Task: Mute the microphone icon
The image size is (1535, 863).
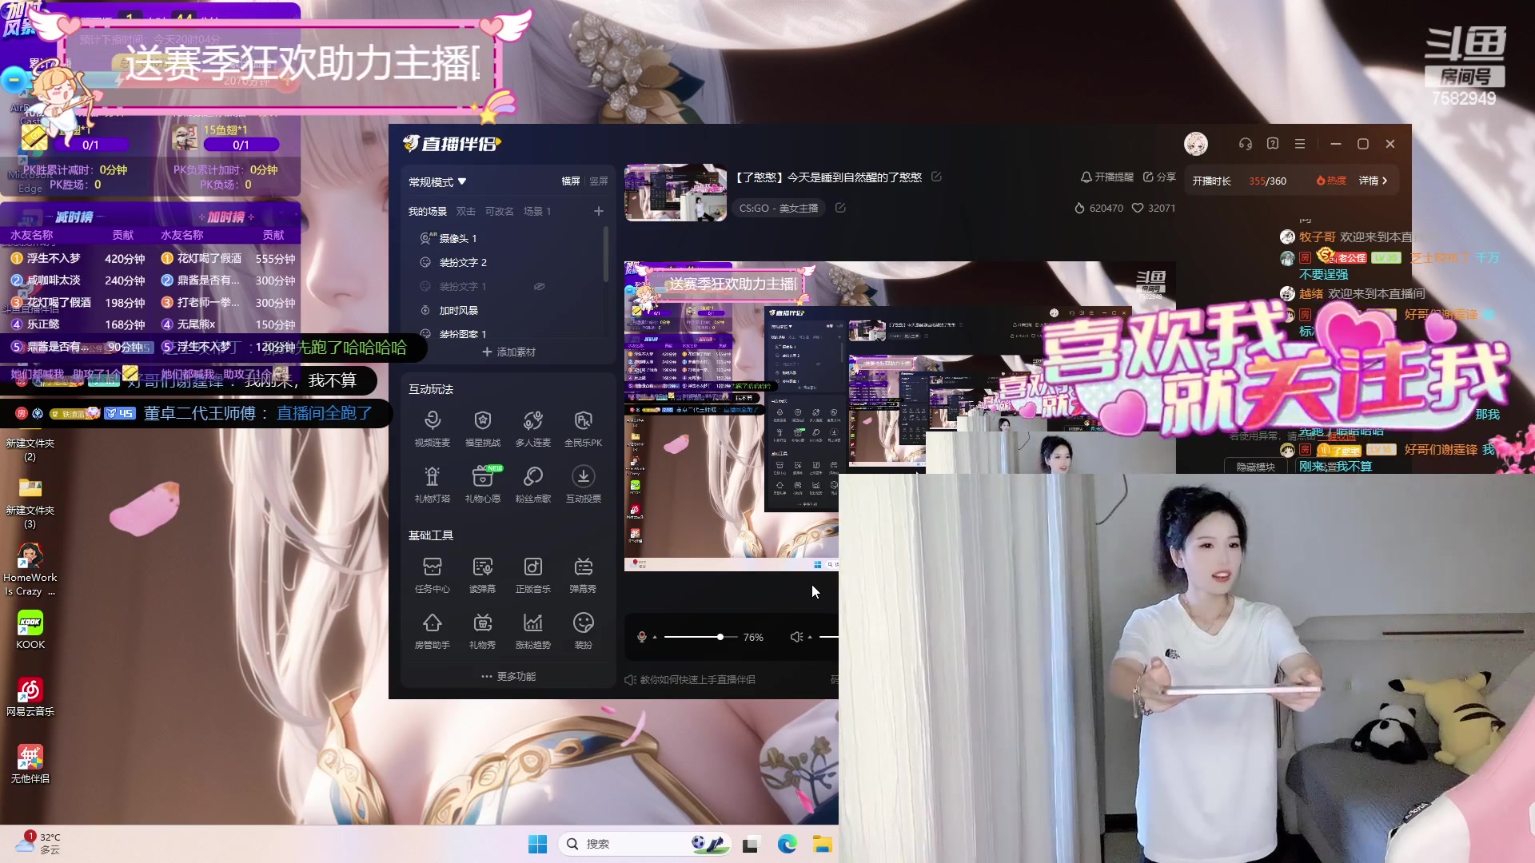Action: coord(641,637)
